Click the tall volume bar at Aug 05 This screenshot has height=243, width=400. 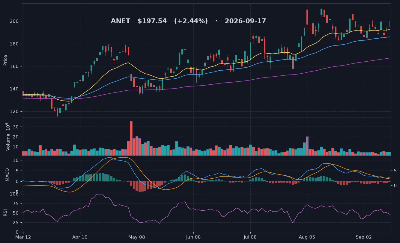click(307, 146)
